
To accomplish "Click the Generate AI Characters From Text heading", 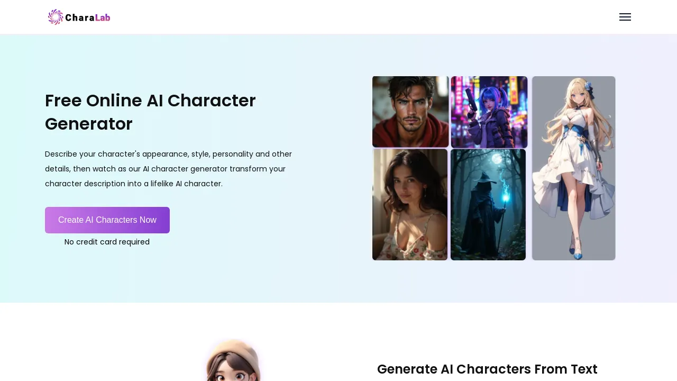I will pos(487,369).
